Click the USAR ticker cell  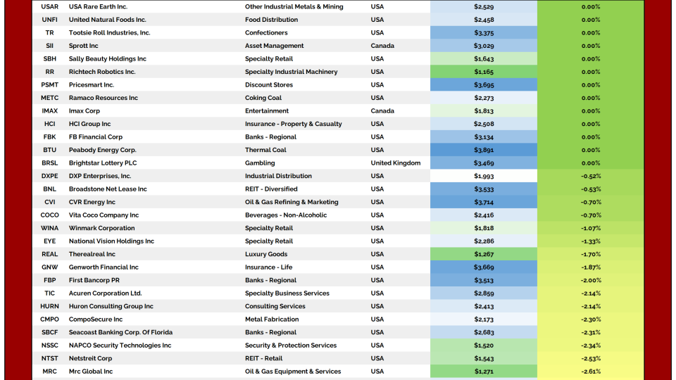coord(50,7)
